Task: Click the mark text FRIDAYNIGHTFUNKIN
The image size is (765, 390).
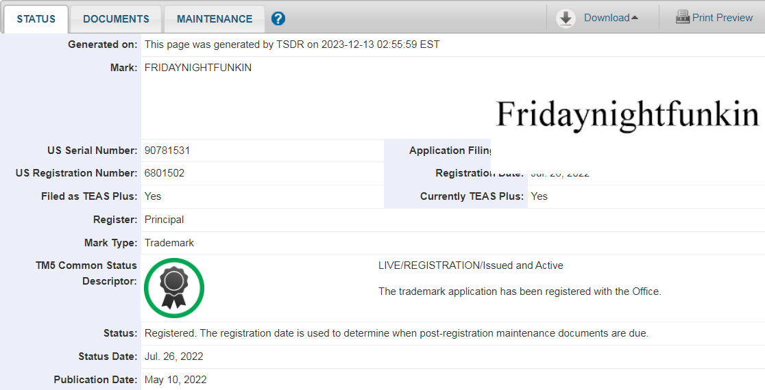Action: [x=198, y=68]
